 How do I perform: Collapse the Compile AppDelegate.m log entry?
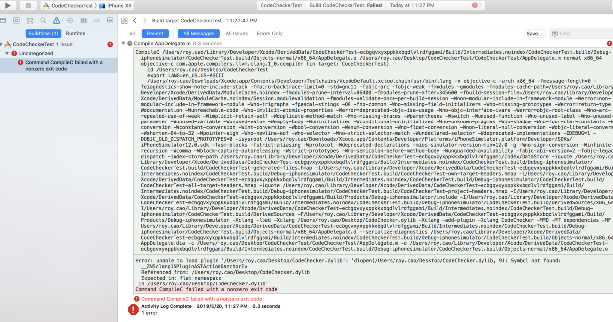tap(124, 43)
